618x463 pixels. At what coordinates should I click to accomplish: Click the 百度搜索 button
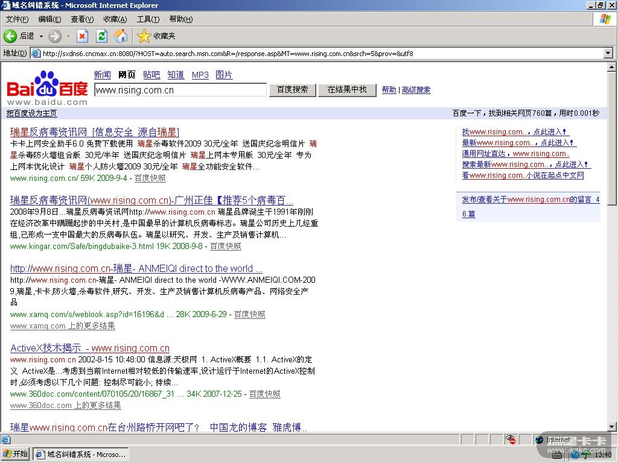292,90
